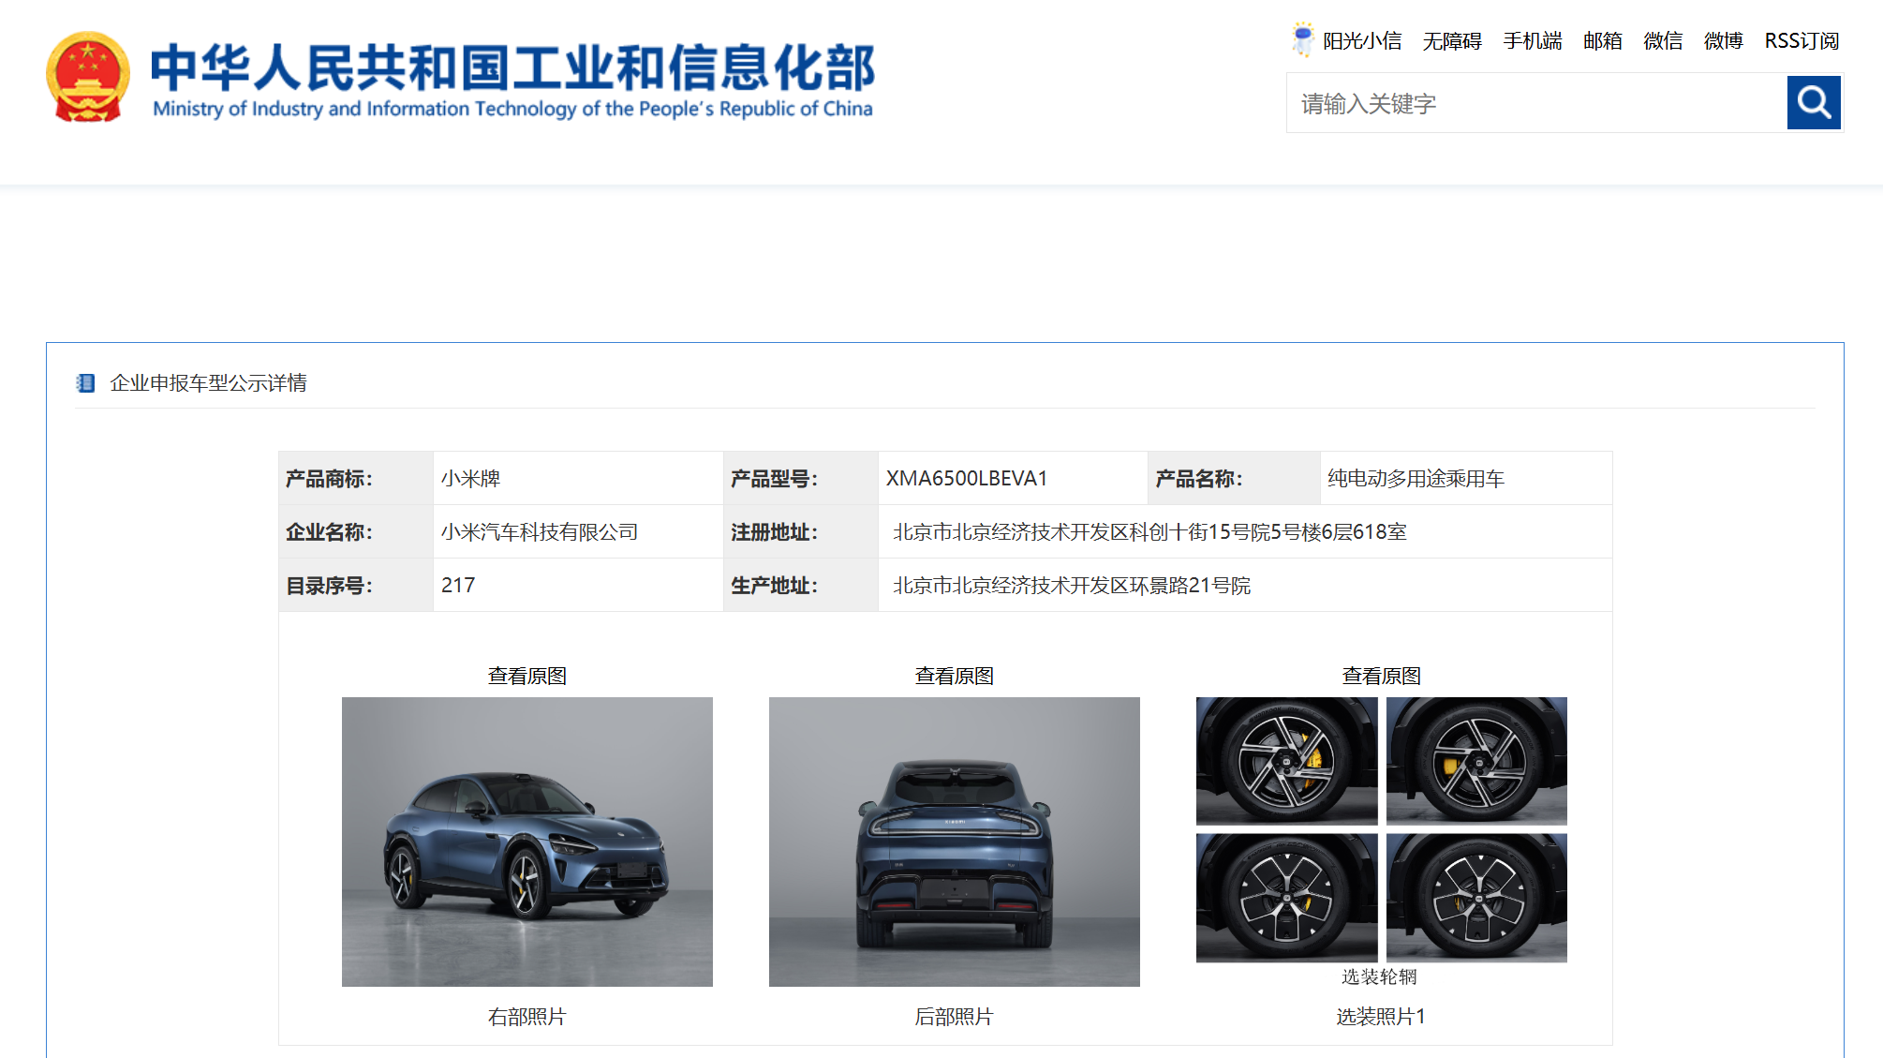Click the 产品名称: label cell
1883x1058 pixels.
pos(1234,479)
